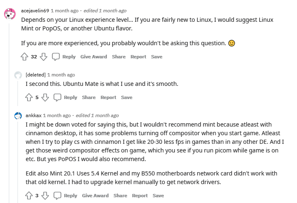Click the comment bubble icon under ankkax's comment
Viewport: 297px width, 203px height.
coord(58,196)
